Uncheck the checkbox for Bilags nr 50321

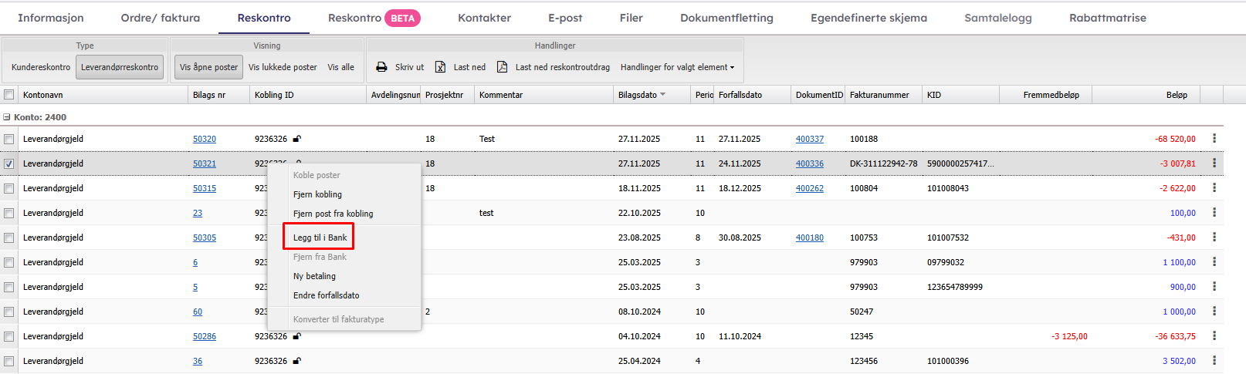(9, 163)
